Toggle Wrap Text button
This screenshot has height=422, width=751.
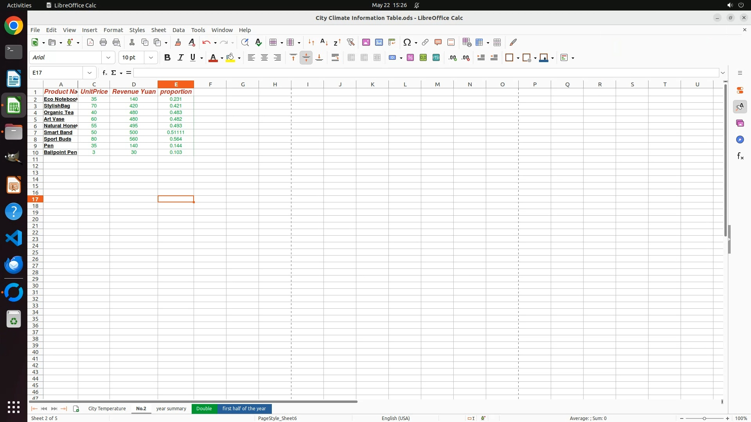click(x=335, y=58)
